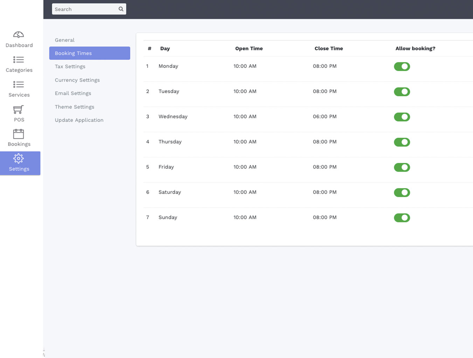Click row number 7 for Sunday
The height and width of the screenshot is (358, 473).
(148, 217)
